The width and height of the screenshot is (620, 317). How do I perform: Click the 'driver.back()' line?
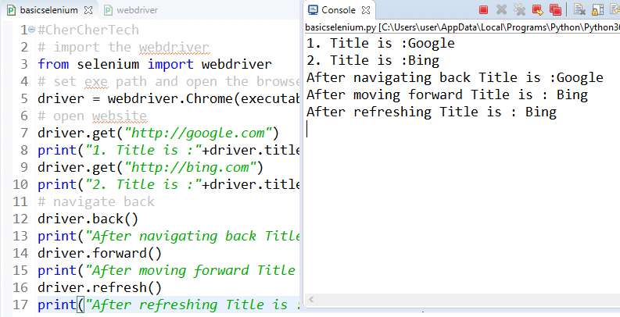click(88, 219)
